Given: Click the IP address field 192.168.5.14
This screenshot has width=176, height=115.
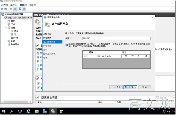Looking at the screenshot, I should click(136, 56).
